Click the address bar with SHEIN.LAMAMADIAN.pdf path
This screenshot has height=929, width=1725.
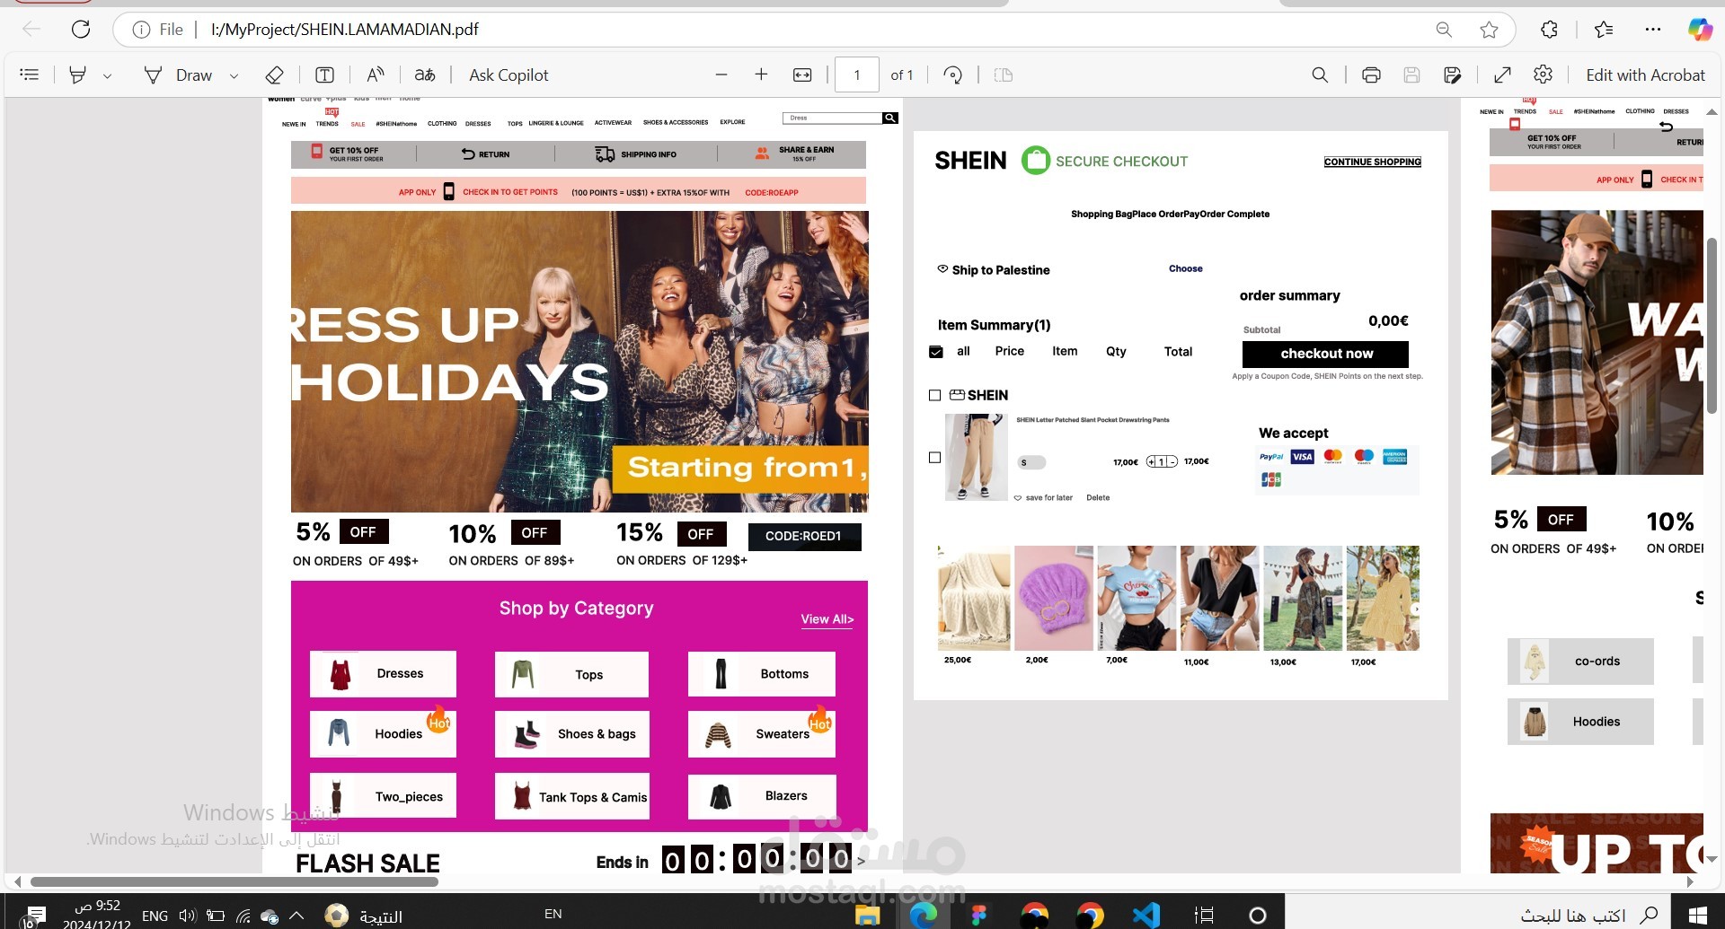(x=773, y=30)
